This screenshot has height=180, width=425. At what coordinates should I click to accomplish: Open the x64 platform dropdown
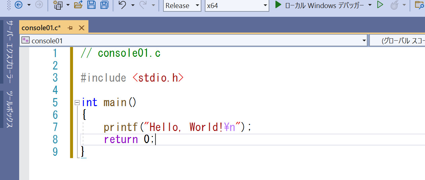(x=237, y=5)
